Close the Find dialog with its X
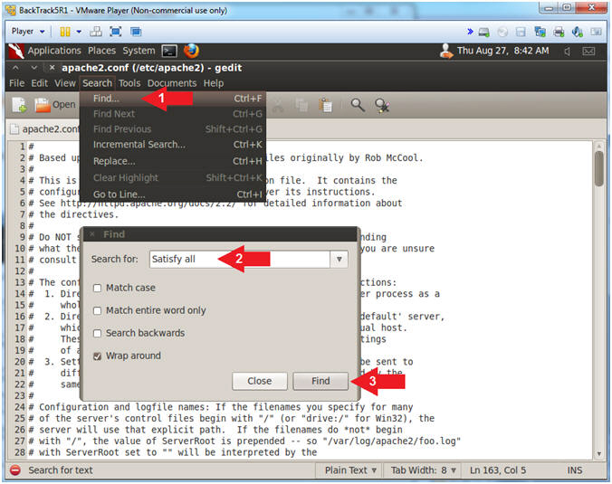Screen dimensions: 612x484 [92, 234]
